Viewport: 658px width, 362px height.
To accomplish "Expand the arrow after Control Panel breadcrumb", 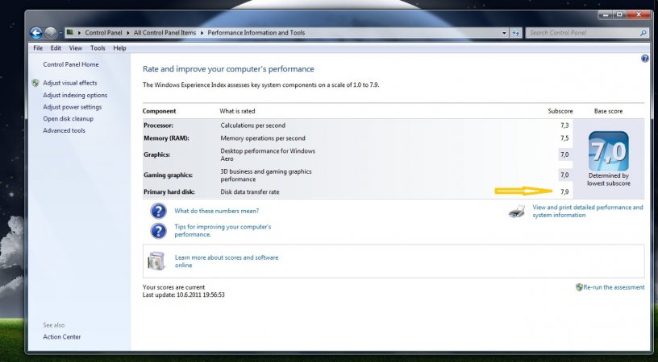I will [127, 33].
